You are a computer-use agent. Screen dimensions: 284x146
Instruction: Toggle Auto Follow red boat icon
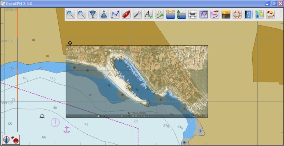tap(126, 14)
